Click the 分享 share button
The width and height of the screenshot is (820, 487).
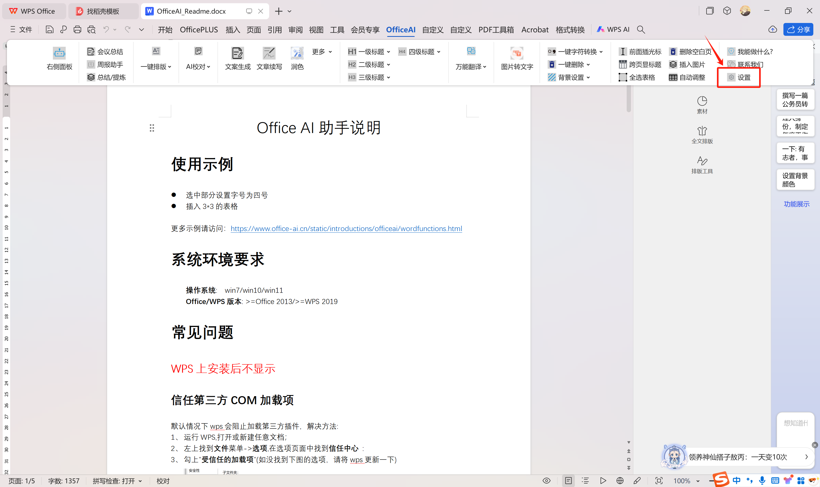(798, 30)
